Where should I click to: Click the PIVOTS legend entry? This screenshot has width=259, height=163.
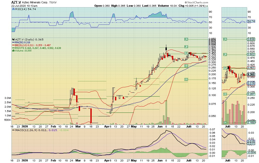tap(37, 48)
